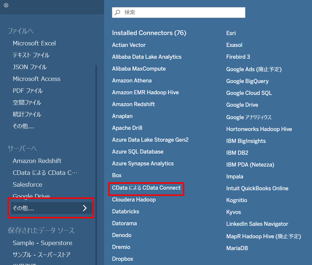Click CData による CData Connect connector
The height and width of the screenshot is (265, 312).
click(x=146, y=188)
